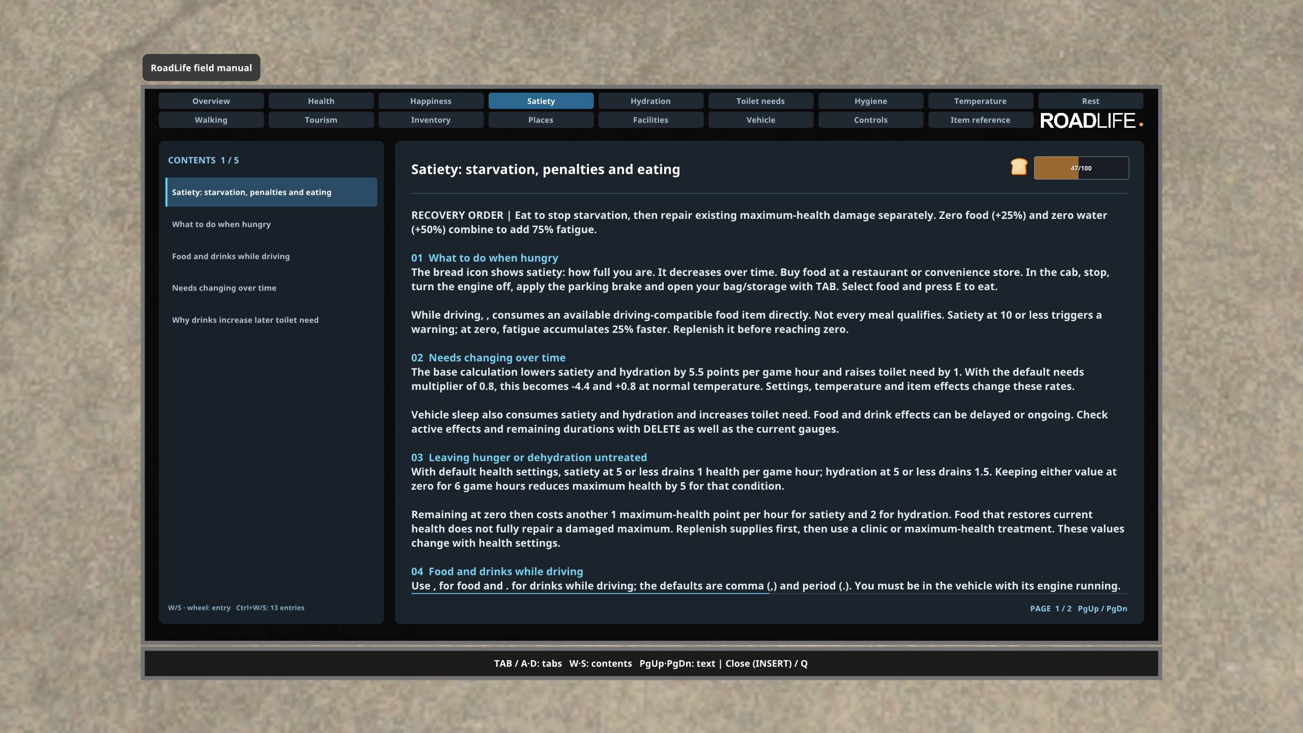This screenshot has width=1303, height=733.
Task: Click the 47/100 satiety progress bar
Action: [x=1081, y=168]
